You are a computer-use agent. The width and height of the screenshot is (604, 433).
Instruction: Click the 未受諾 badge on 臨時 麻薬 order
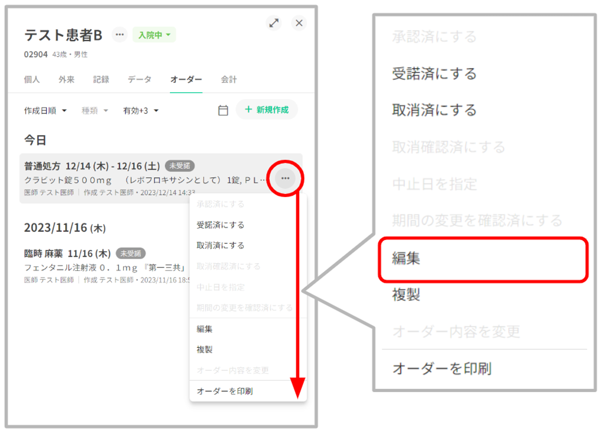point(130,253)
